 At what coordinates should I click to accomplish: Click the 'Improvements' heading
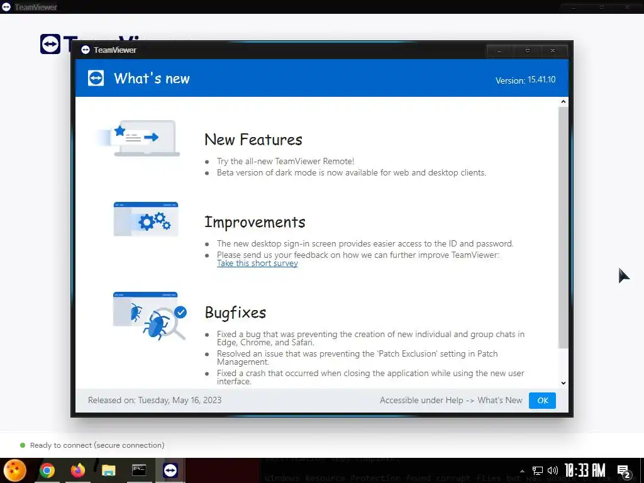(x=255, y=222)
